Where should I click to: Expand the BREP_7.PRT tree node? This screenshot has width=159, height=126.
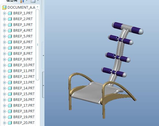tap(4, 48)
